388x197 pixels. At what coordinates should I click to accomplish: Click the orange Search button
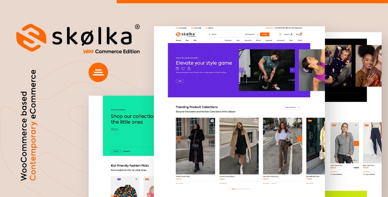[x=265, y=34]
